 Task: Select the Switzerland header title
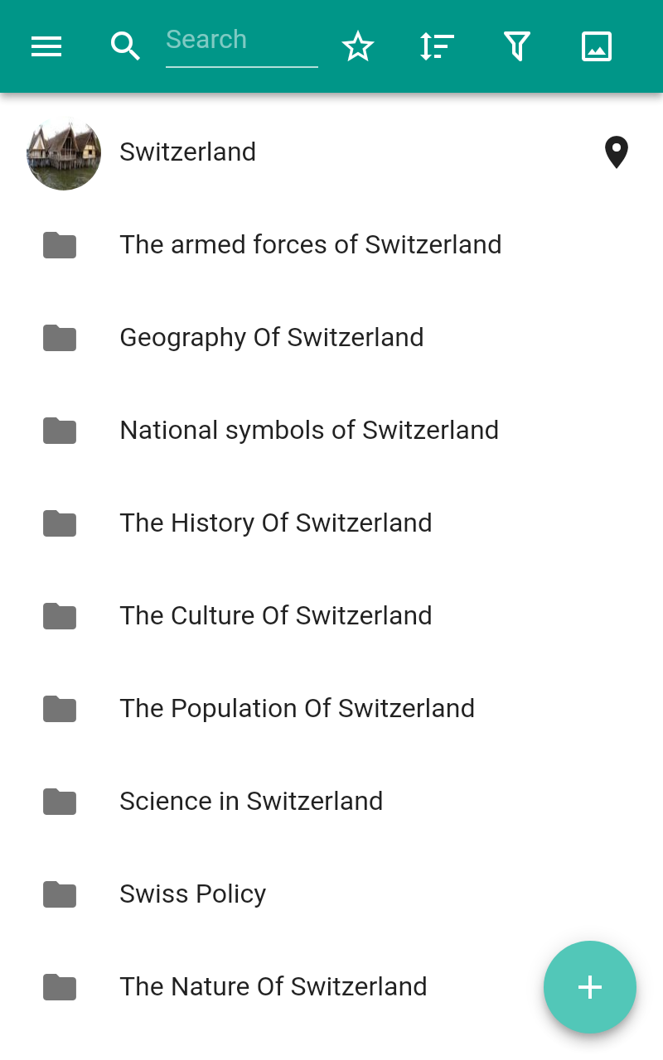click(187, 152)
